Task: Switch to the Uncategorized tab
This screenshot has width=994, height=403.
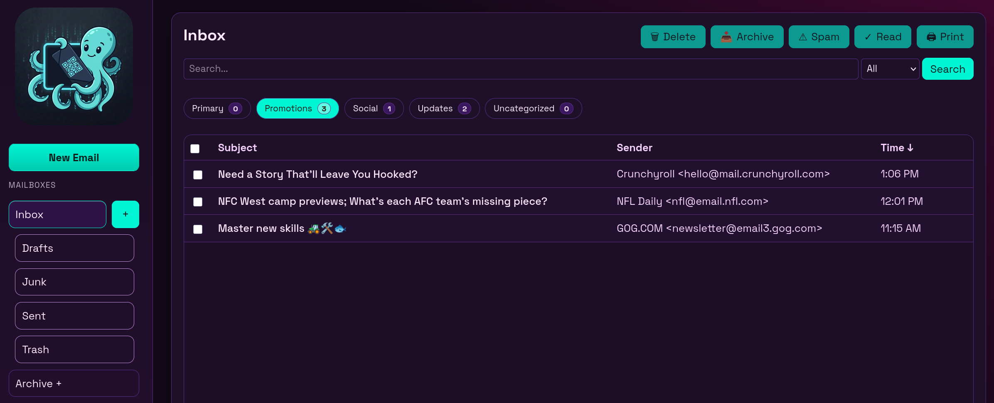Action: (x=533, y=108)
